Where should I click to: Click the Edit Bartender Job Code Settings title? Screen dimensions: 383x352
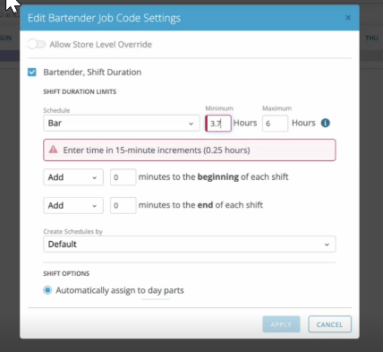[x=104, y=18]
